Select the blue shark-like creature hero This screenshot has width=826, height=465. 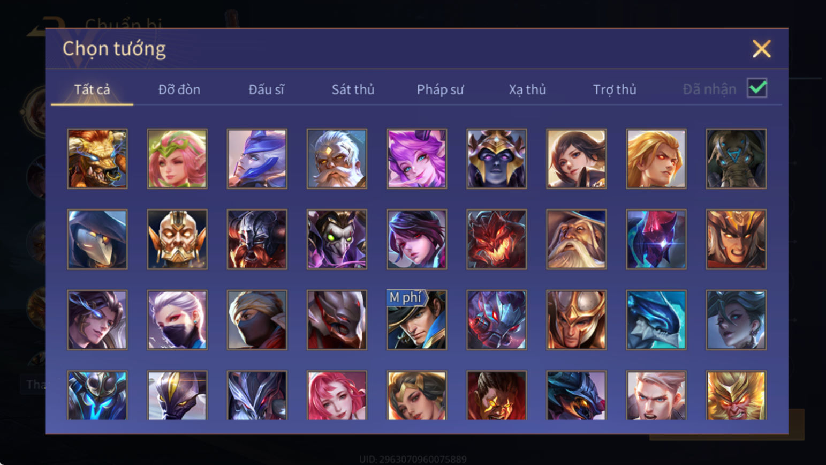click(x=656, y=320)
